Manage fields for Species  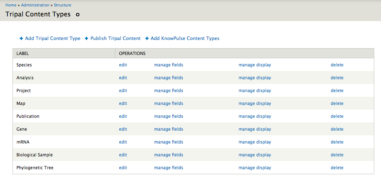tap(169, 65)
